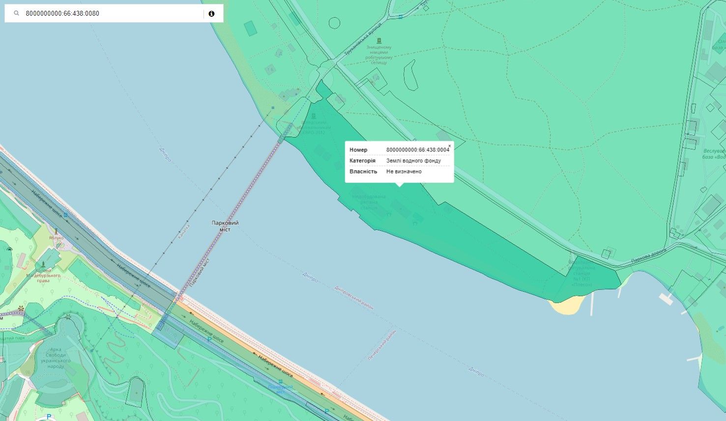Click the Дніпровський район boundary label
The height and width of the screenshot is (421, 726).
coord(353,297)
